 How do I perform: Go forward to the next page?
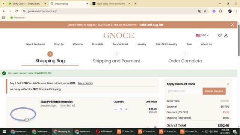coord(10,11)
